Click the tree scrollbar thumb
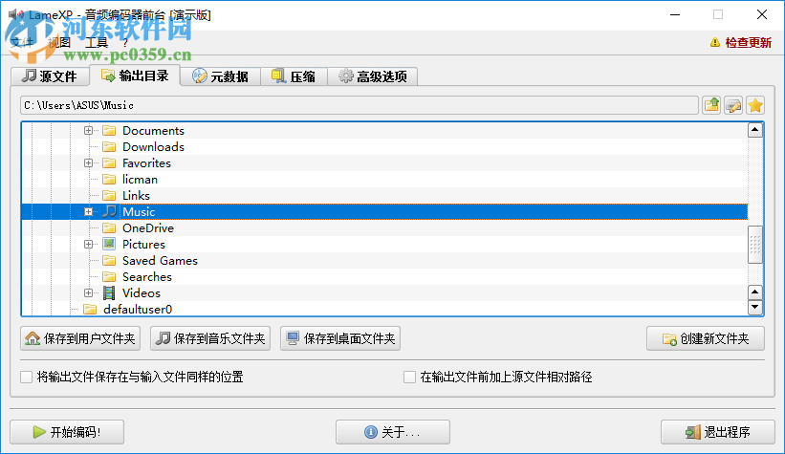The width and height of the screenshot is (785, 454). pos(755,245)
